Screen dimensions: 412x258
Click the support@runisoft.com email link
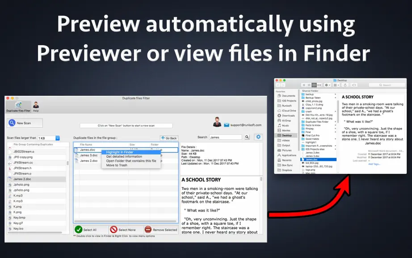(246, 125)
